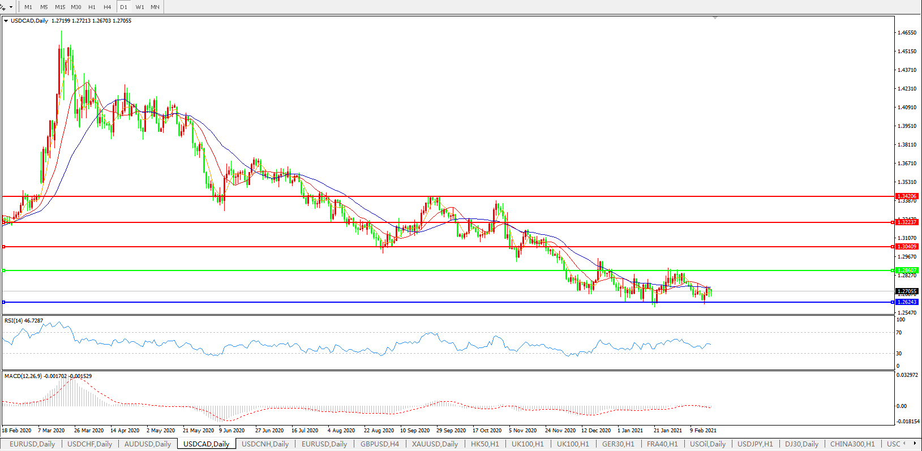The width and height of the screenshot is (922, 451).
Task: Select the W1 weekly timeframe
Action: click(x=140, y=7)
